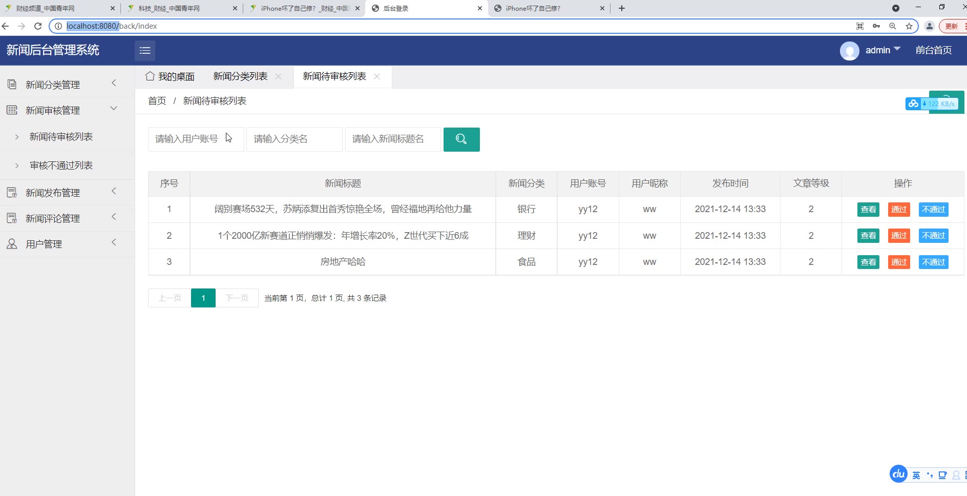
Task: Reject the 1个2000亿新赛道 news item
Action: pos(934,236)
